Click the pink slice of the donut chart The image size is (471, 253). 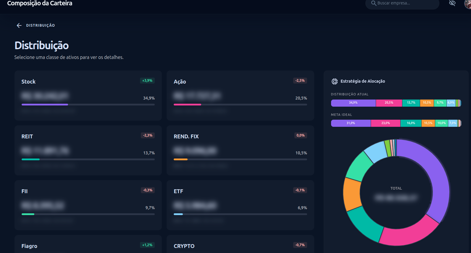coord(410,235)
